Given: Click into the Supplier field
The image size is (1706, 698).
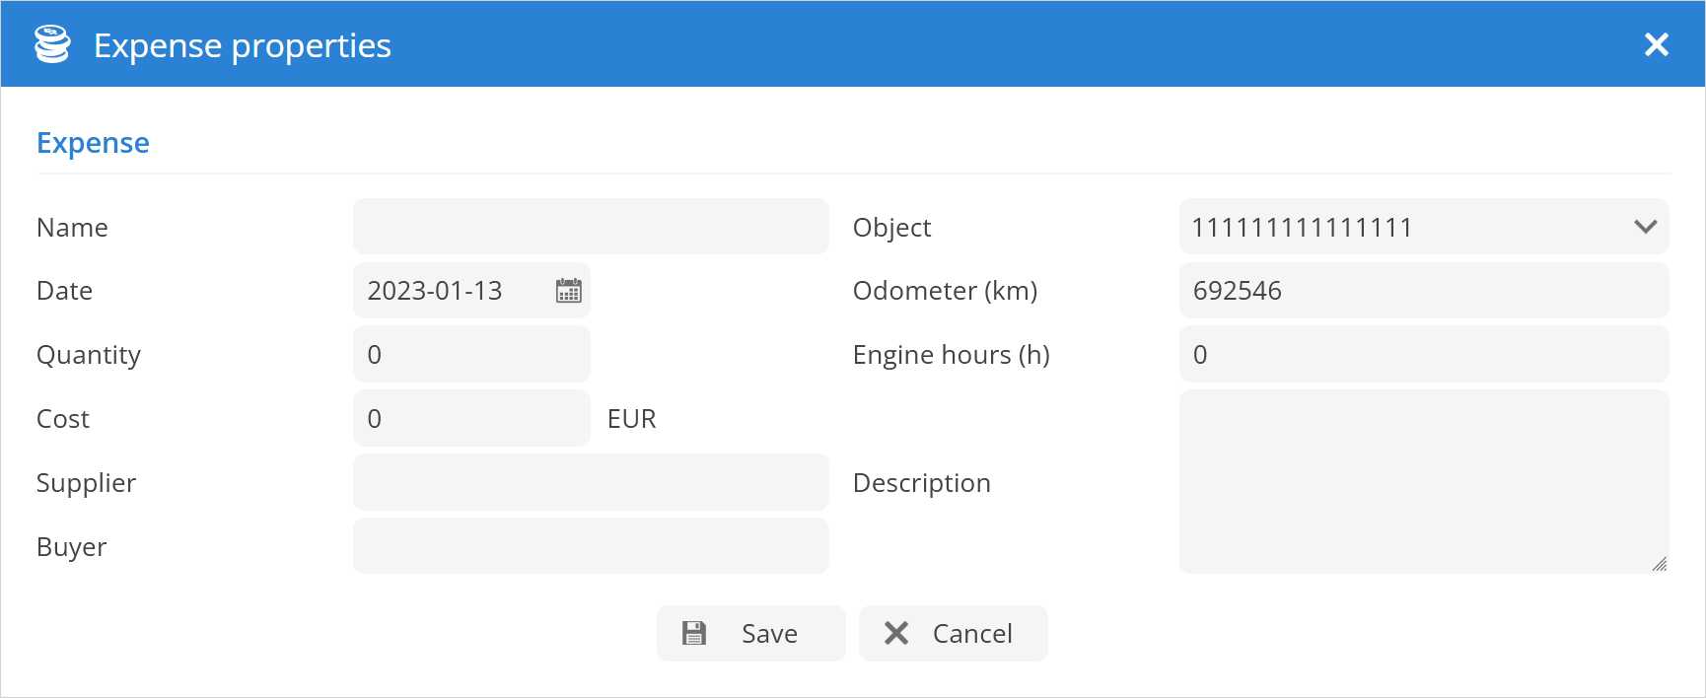Looking at the screenshot, I should [x=591, y=482].
